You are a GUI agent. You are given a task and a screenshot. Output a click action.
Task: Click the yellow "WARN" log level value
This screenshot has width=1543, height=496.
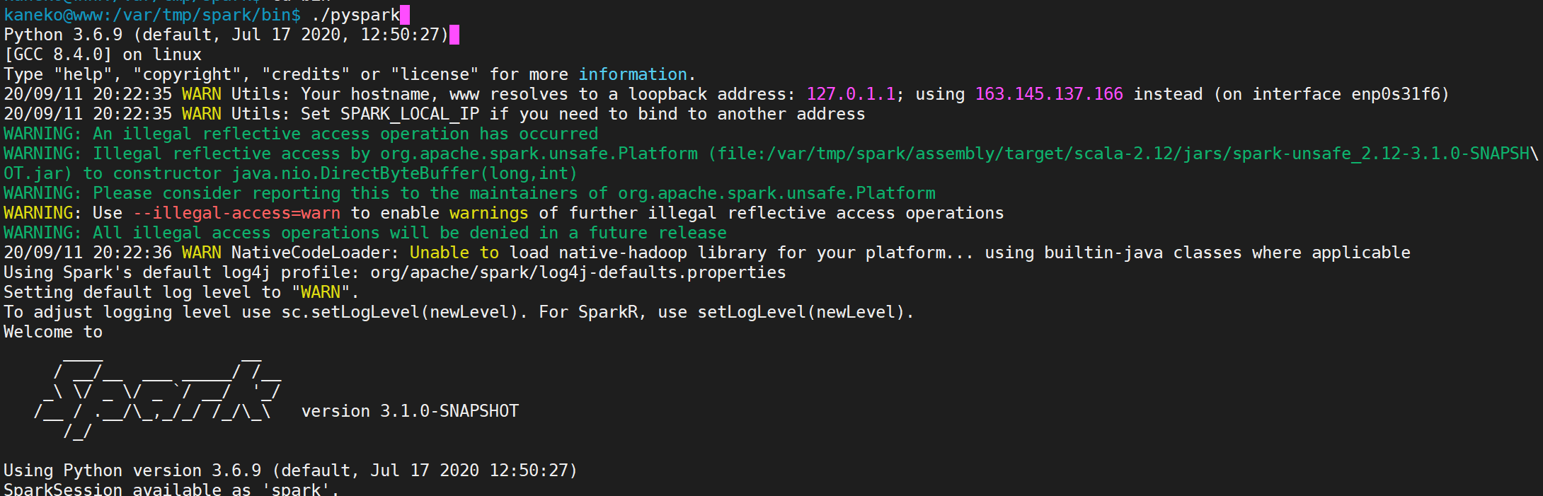pos(321,292)
